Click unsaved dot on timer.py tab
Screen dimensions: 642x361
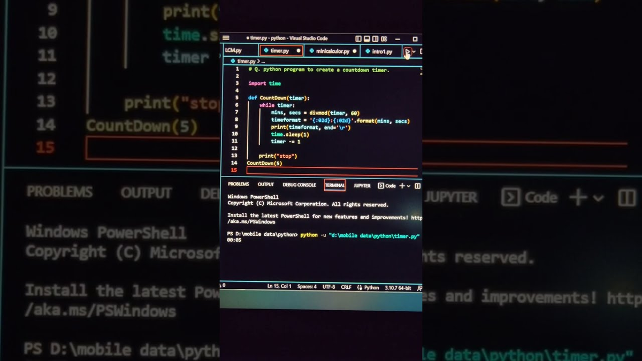click(298, 51)
